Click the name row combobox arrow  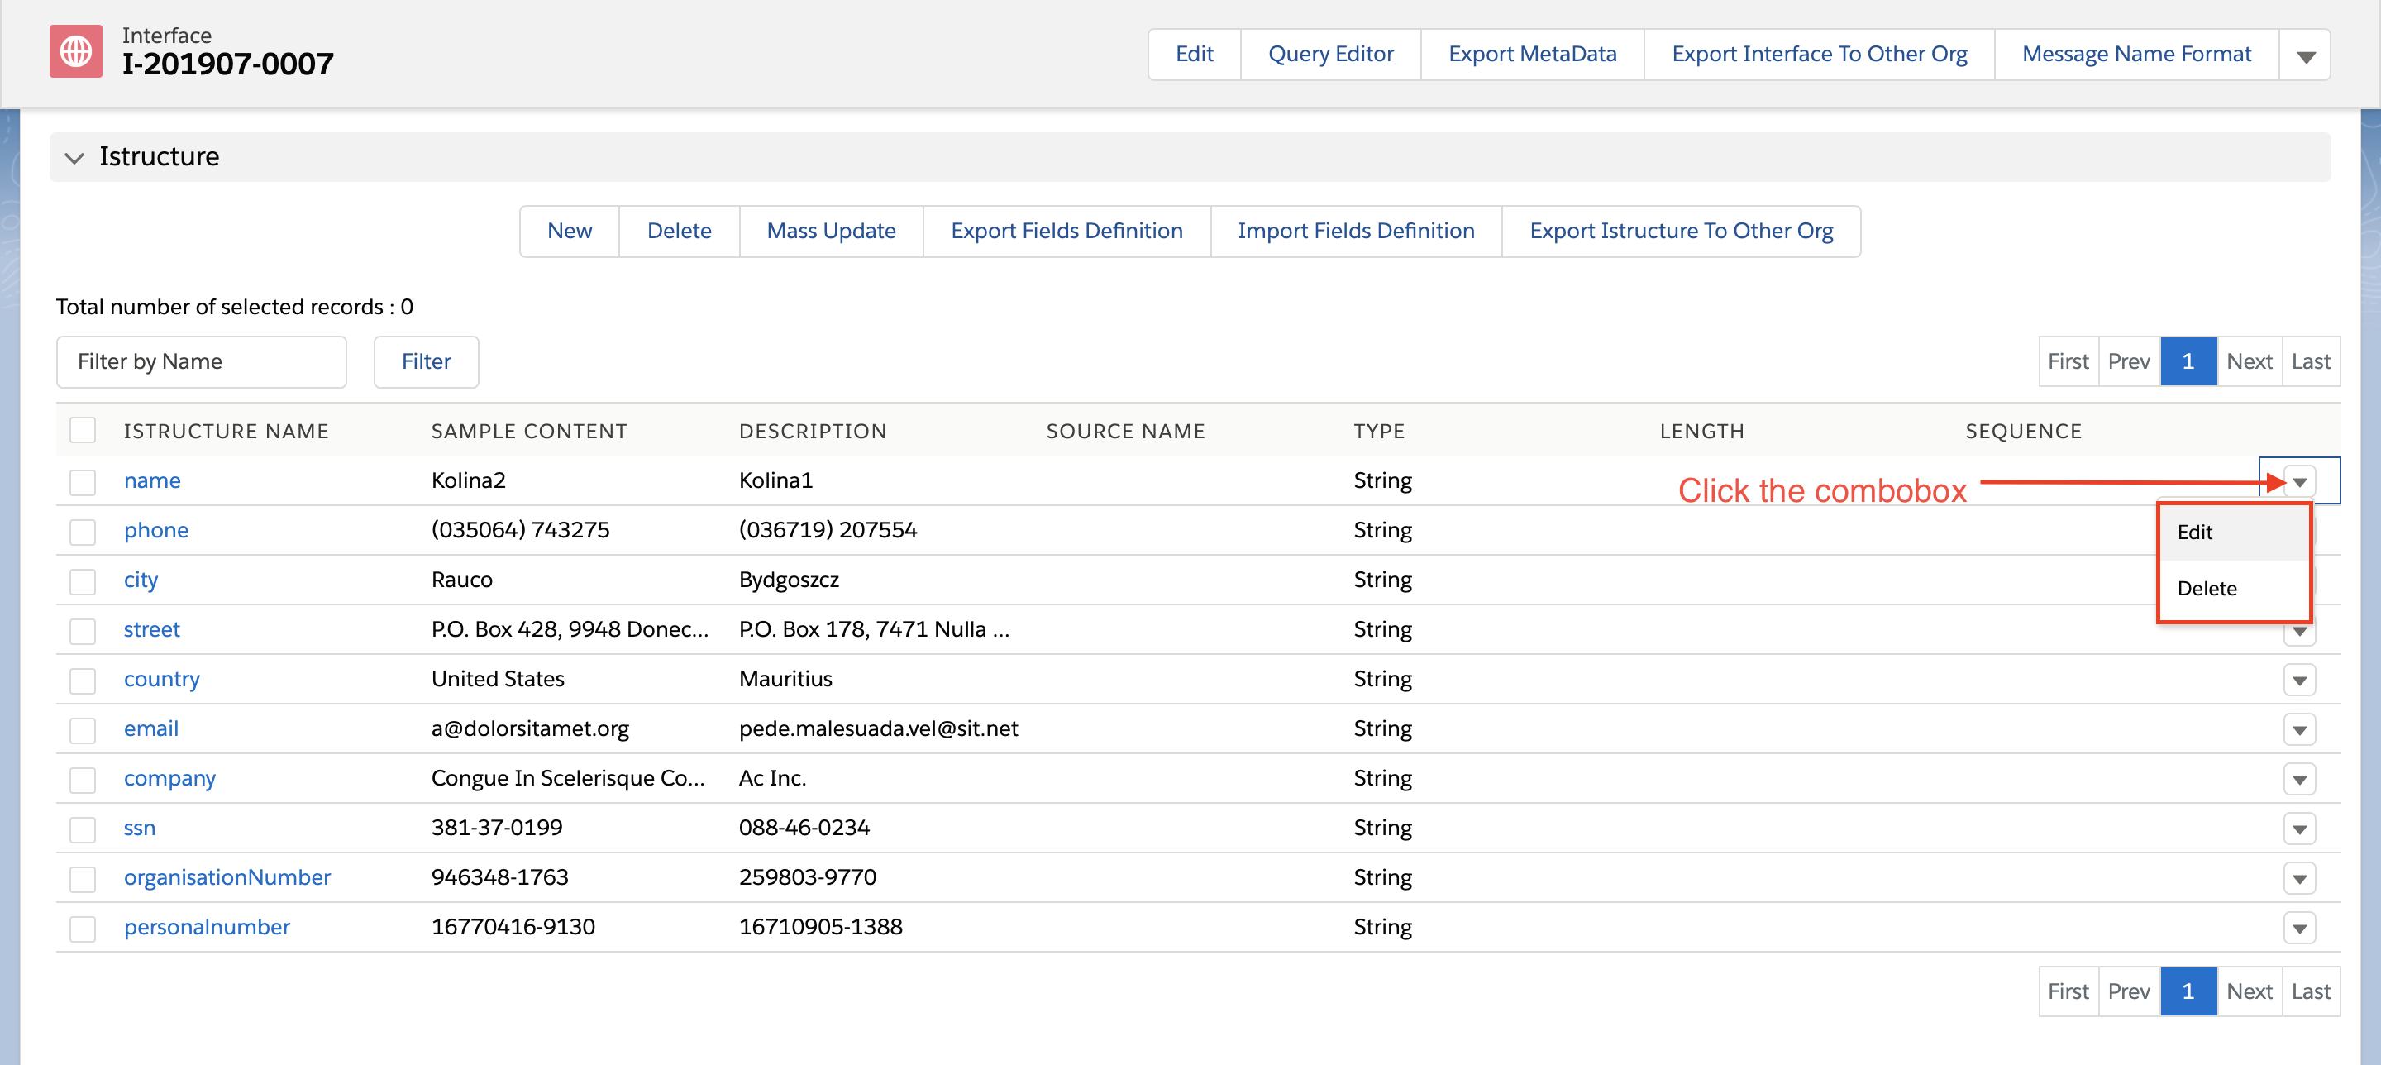(x=2298, y=482)
